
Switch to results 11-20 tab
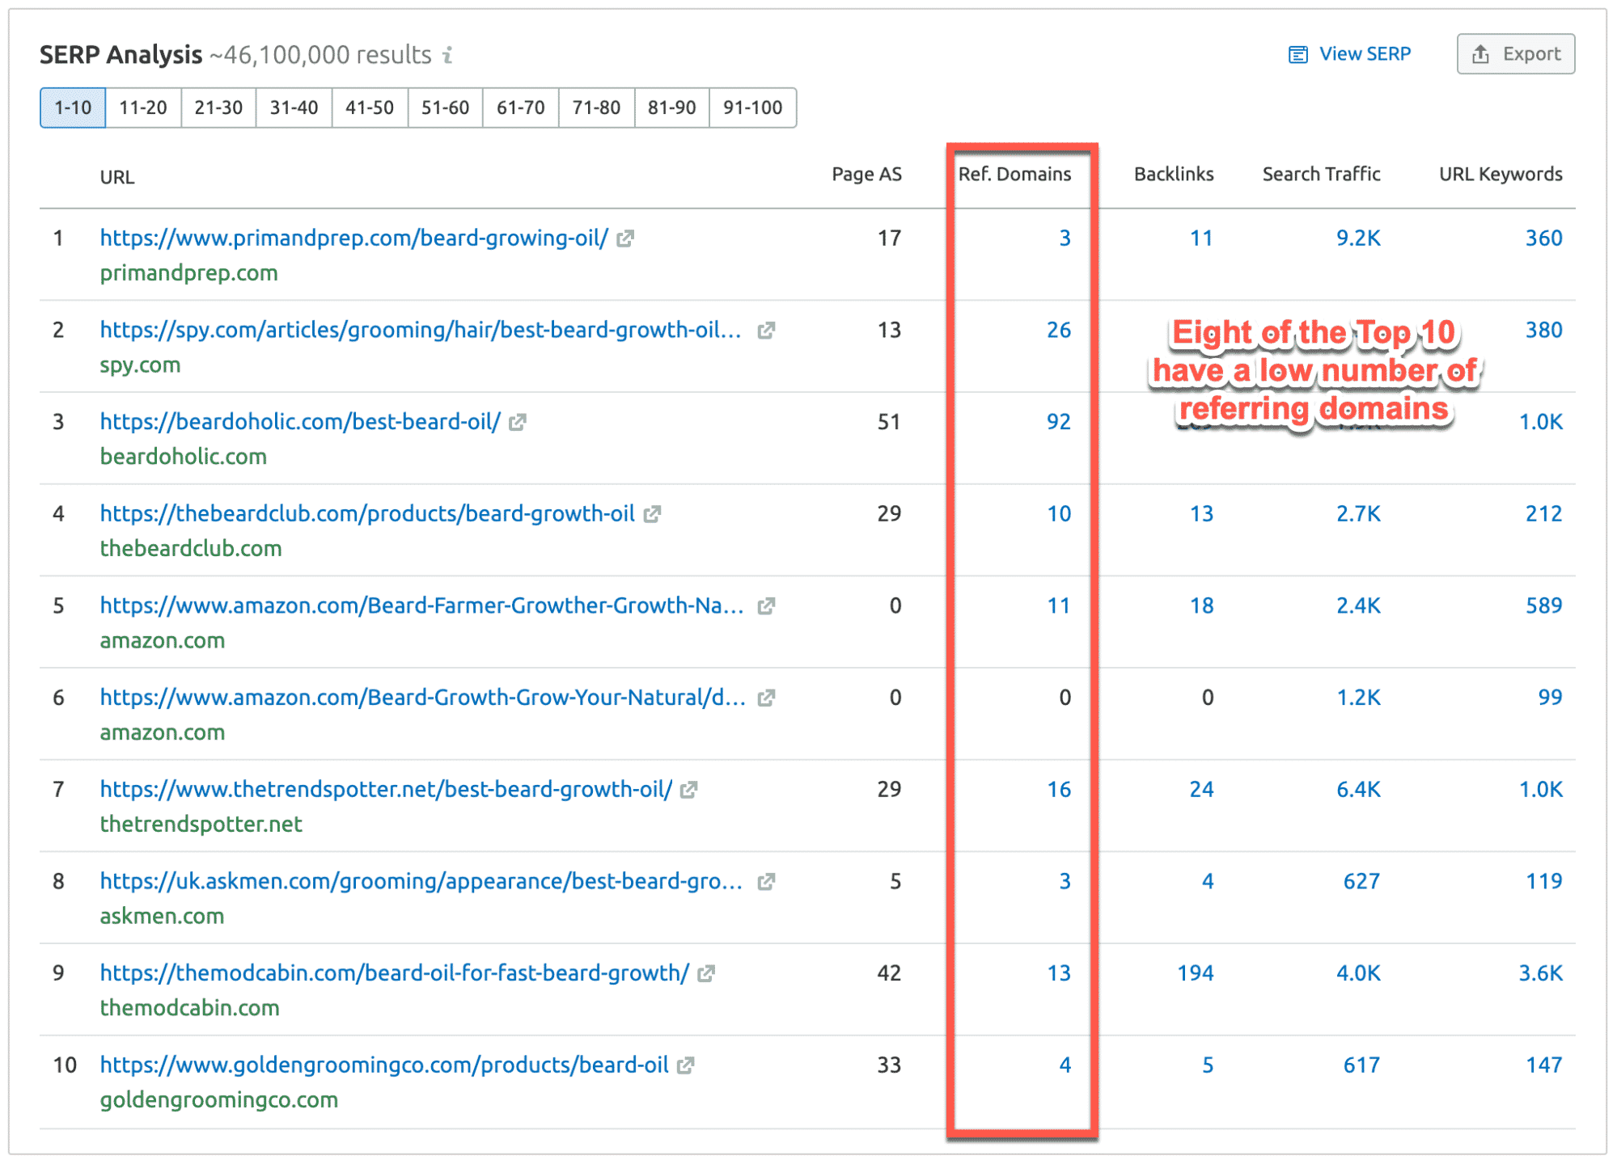point(142,108)
